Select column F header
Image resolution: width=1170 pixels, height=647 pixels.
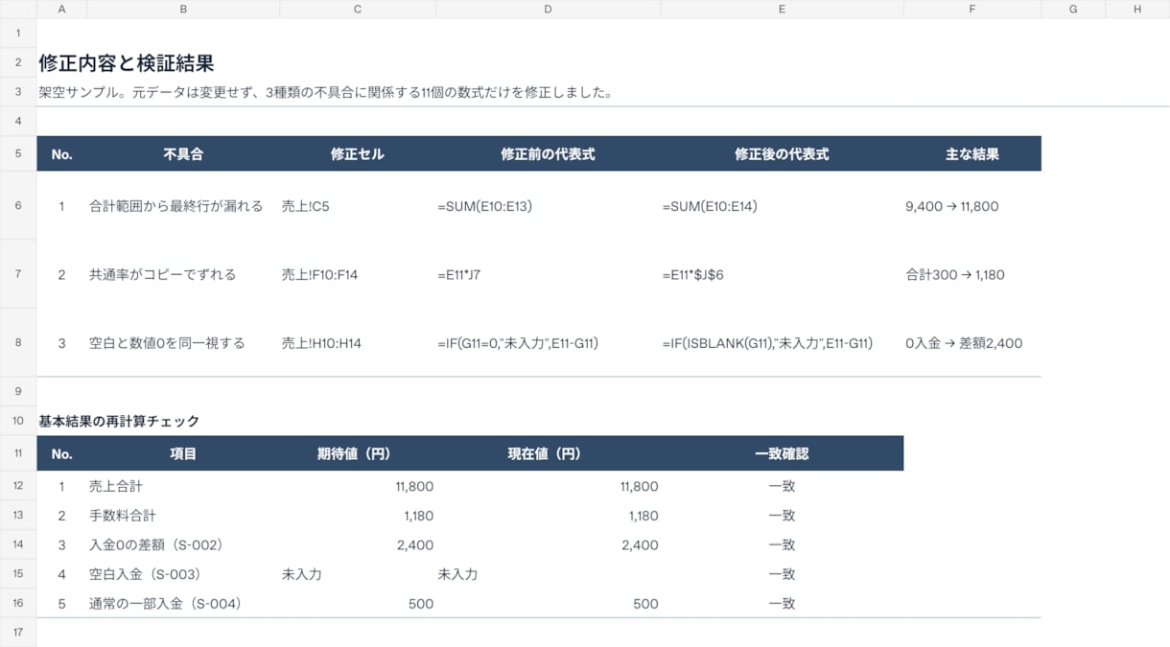(x=972, y=9)
